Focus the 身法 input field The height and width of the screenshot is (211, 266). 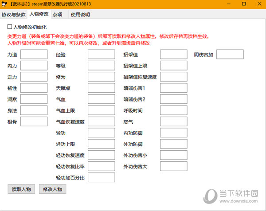tap(34, 110)
